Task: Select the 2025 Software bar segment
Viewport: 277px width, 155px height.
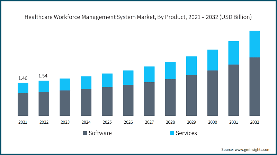Action: [107, 101]
